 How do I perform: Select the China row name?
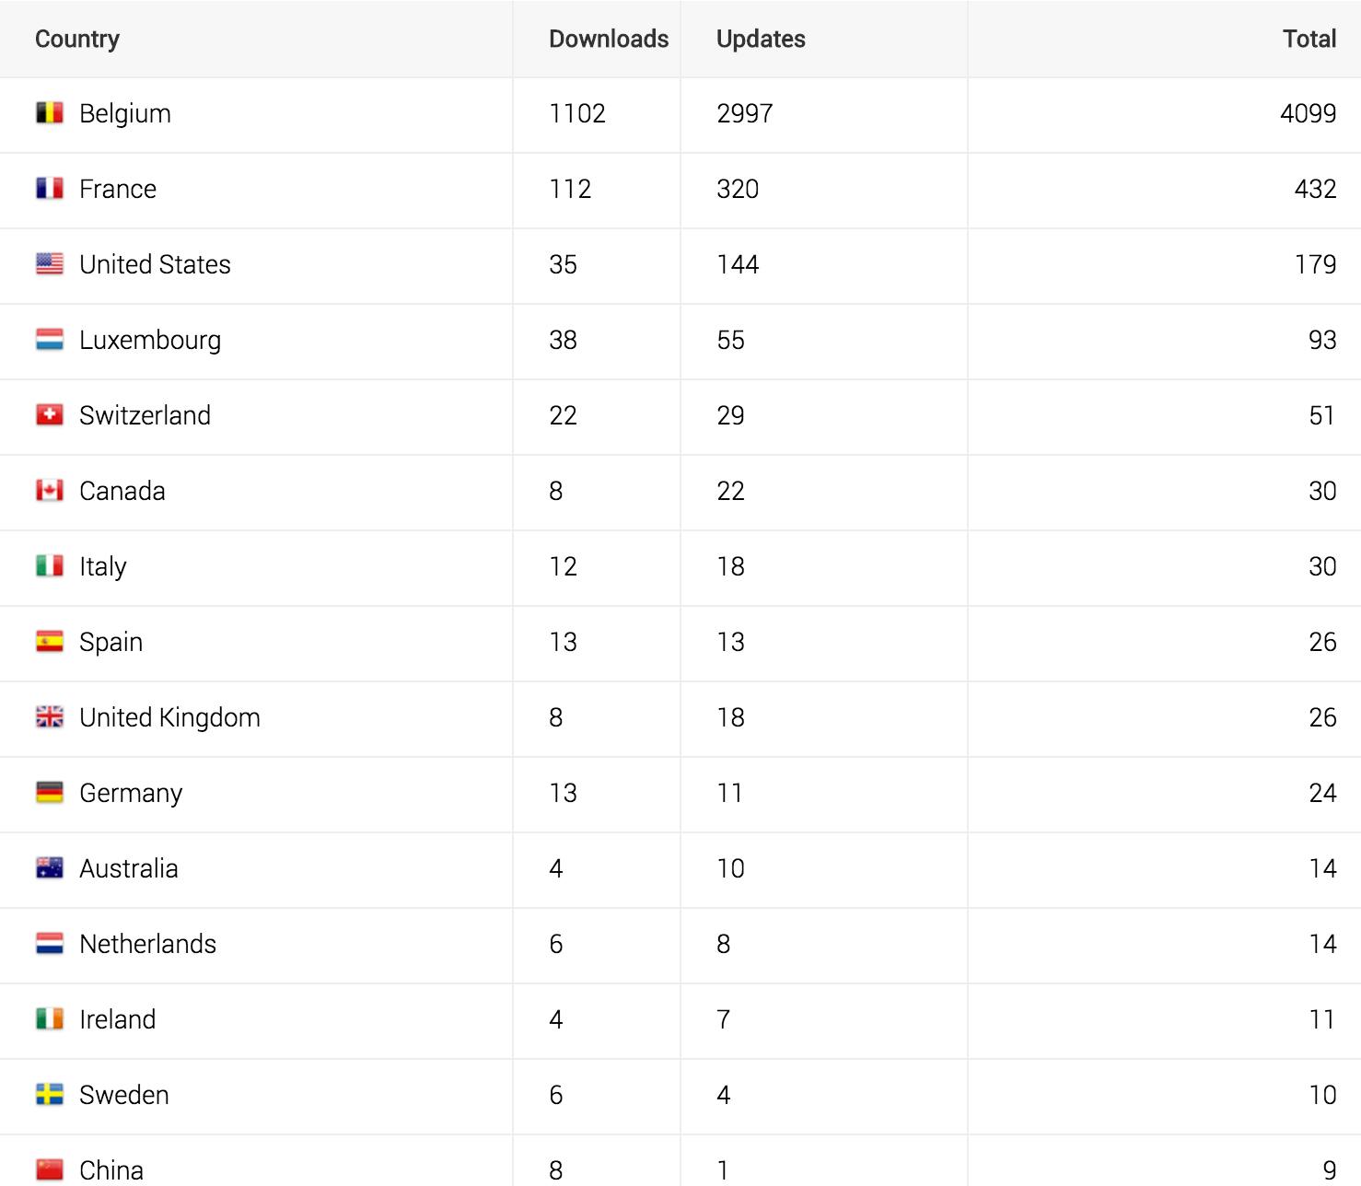pos(111,1170)
